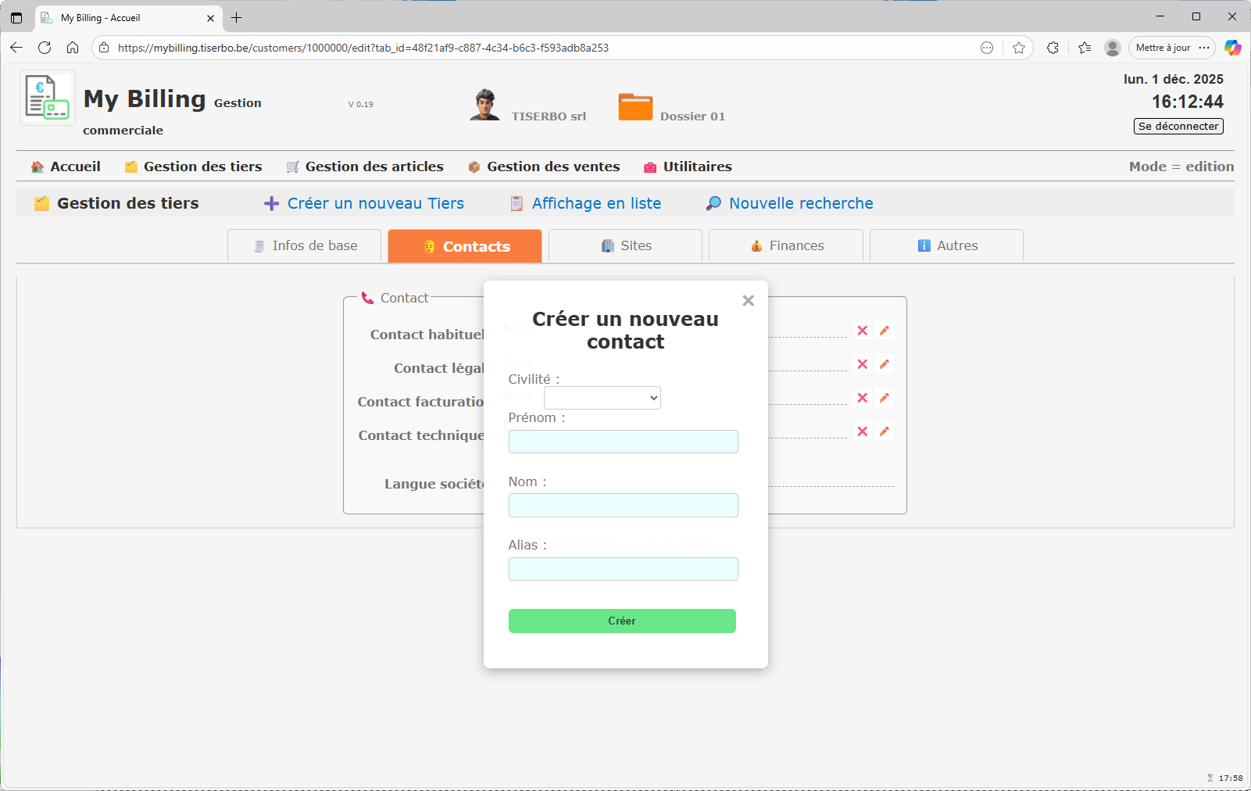Screen dimensions: 1251x791
Task: Switch to the Finances tab
Action: [x=785, y=245]
